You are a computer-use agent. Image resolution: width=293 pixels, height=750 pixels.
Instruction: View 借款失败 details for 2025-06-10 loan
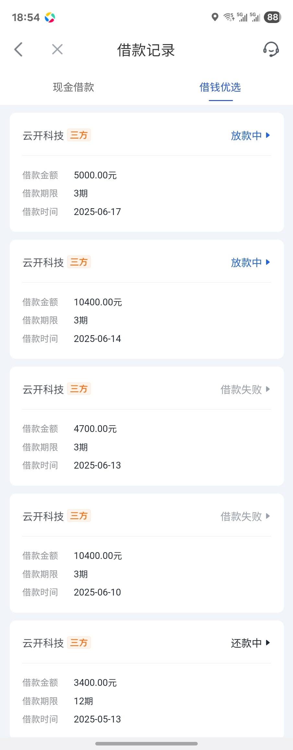click(x=245, y=516)
